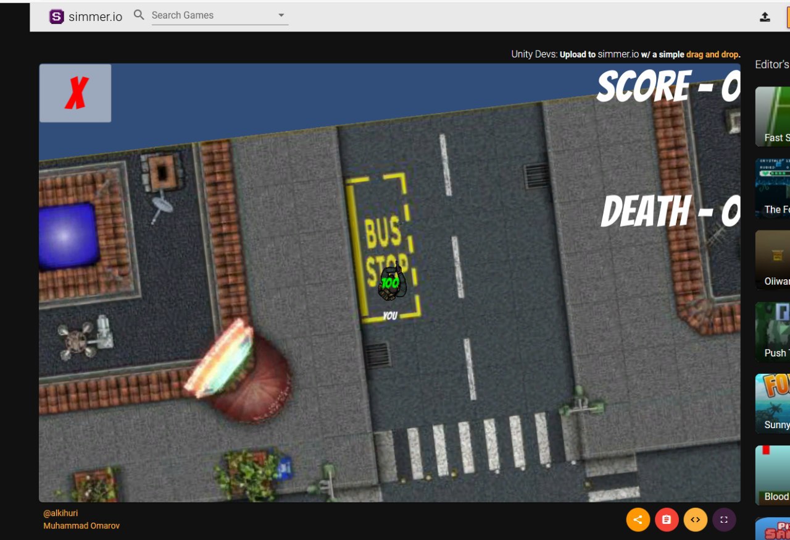
Task: Click the simmer.io brand name text
Action: 96,17
